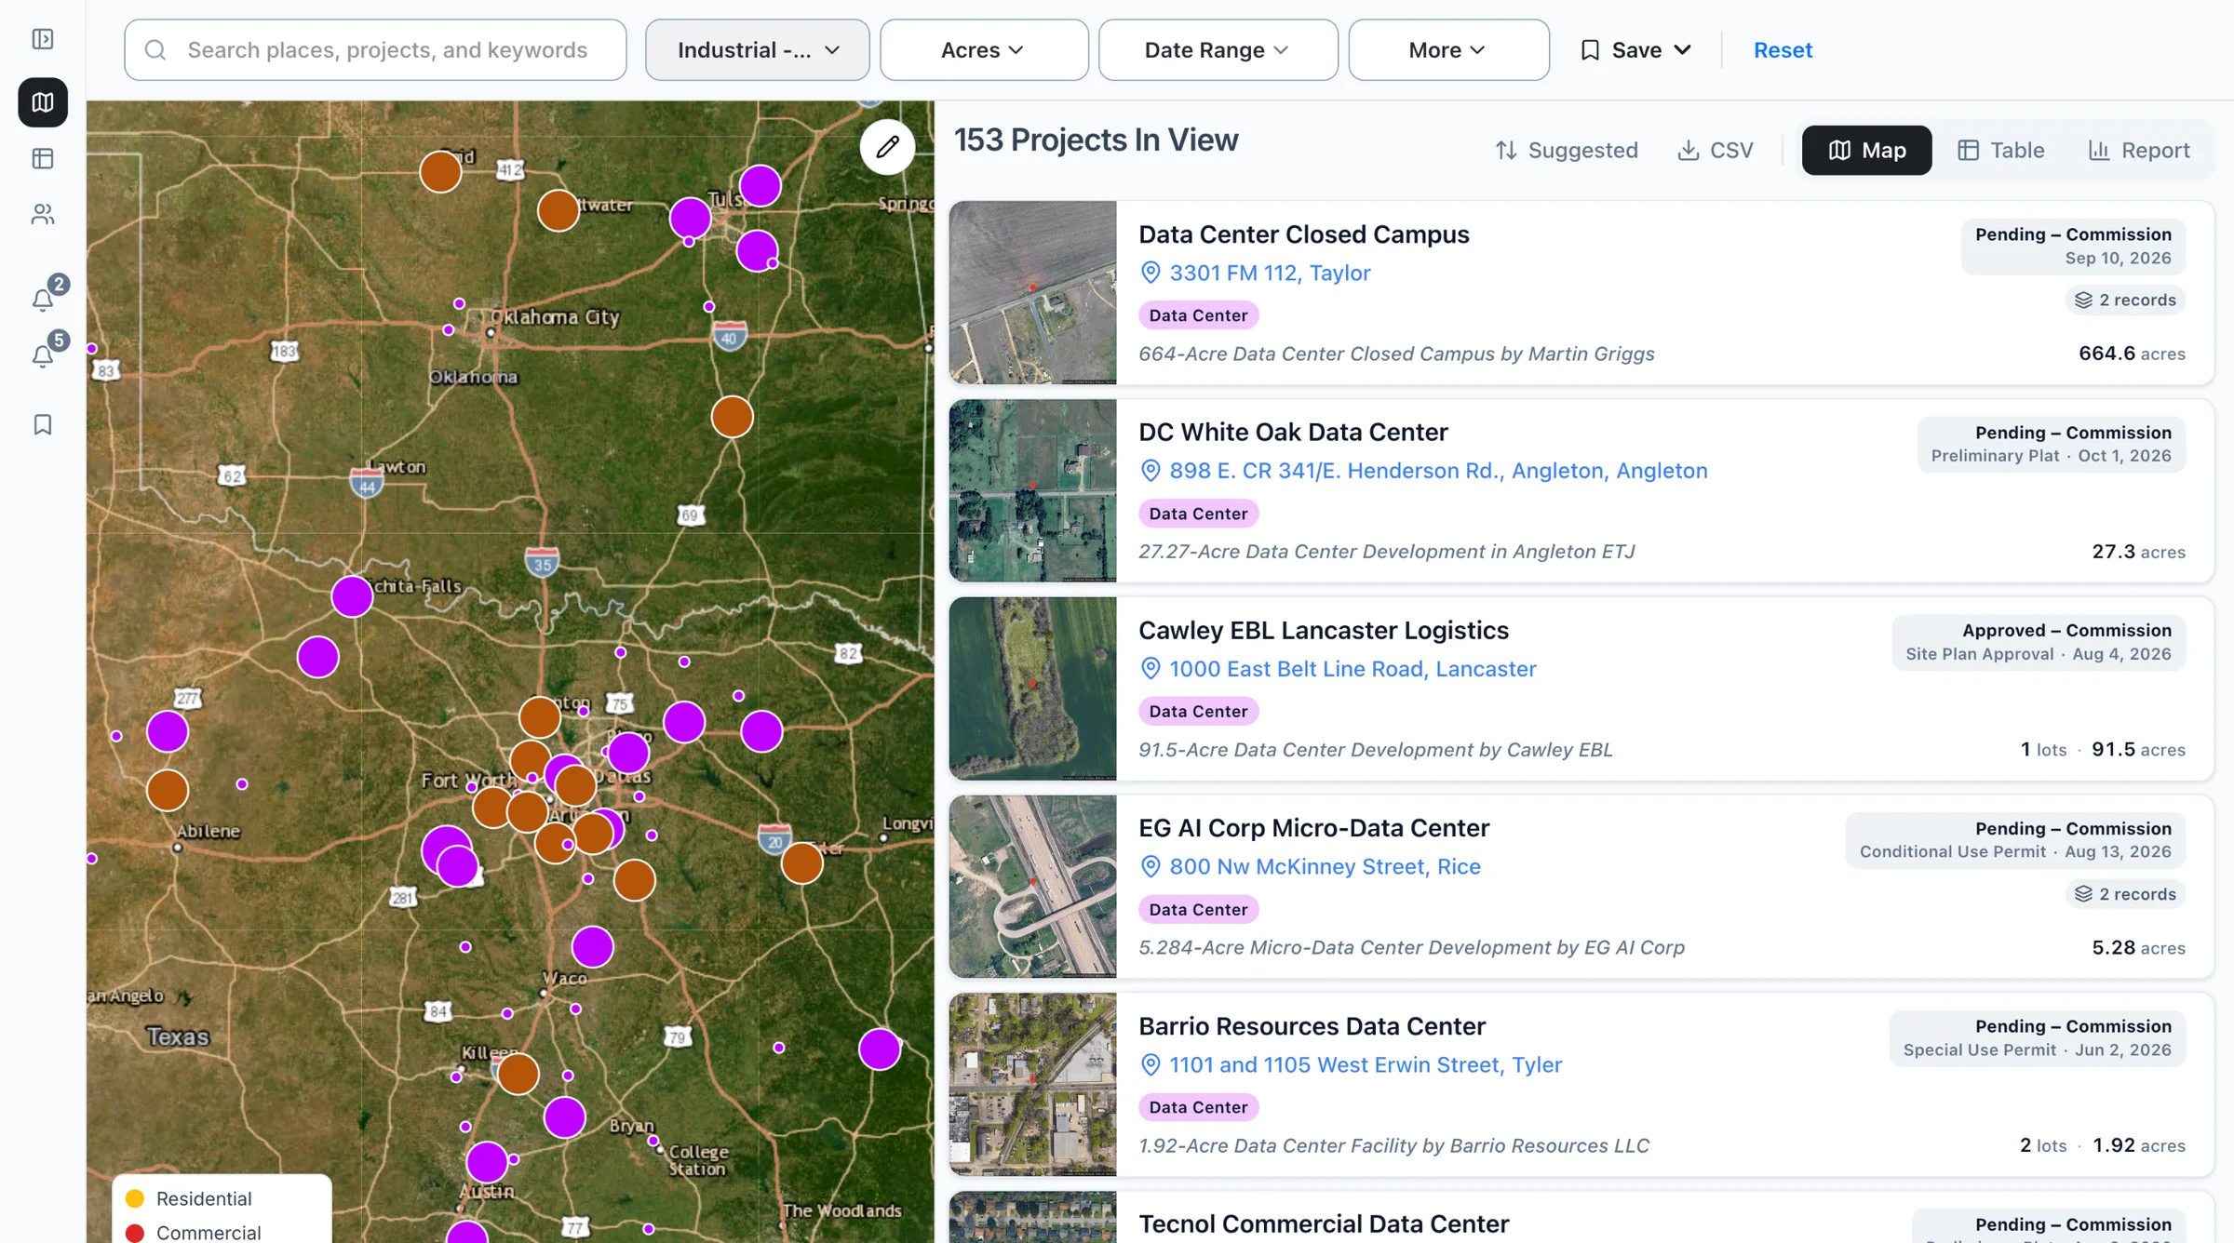2234x1243 pixels.
Task: Reset all filters
Action: (x=1783, y=50)
